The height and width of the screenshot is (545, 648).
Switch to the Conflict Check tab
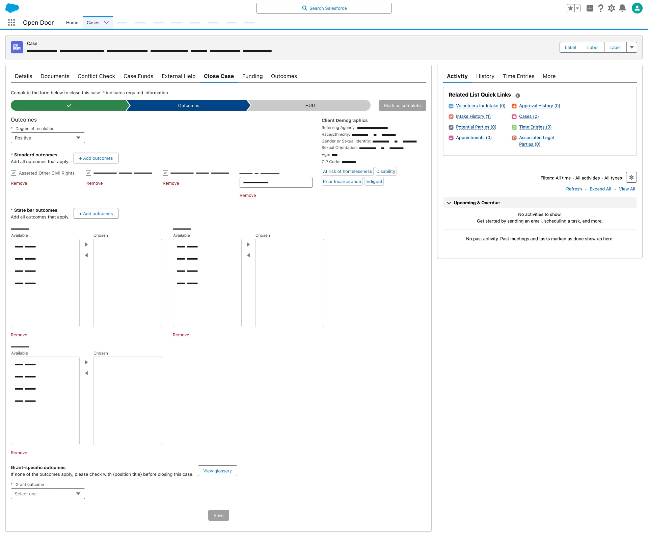[96, 76]
